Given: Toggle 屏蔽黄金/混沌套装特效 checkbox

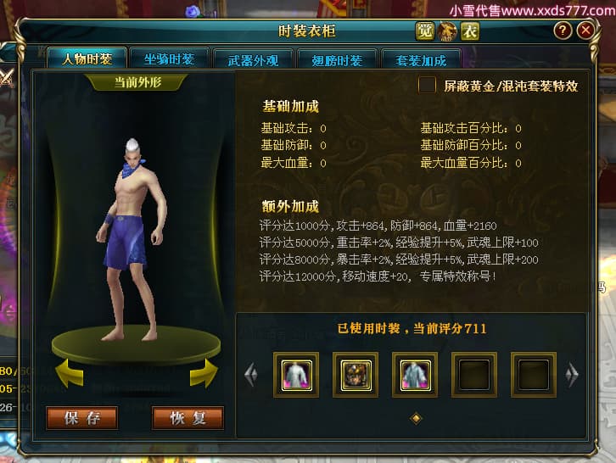Looking at the screenshot, I should click(x=427, y=85).
